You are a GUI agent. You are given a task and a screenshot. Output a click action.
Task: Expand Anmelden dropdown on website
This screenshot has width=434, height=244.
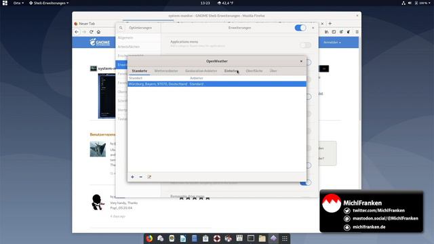click(x=332, y=42)
